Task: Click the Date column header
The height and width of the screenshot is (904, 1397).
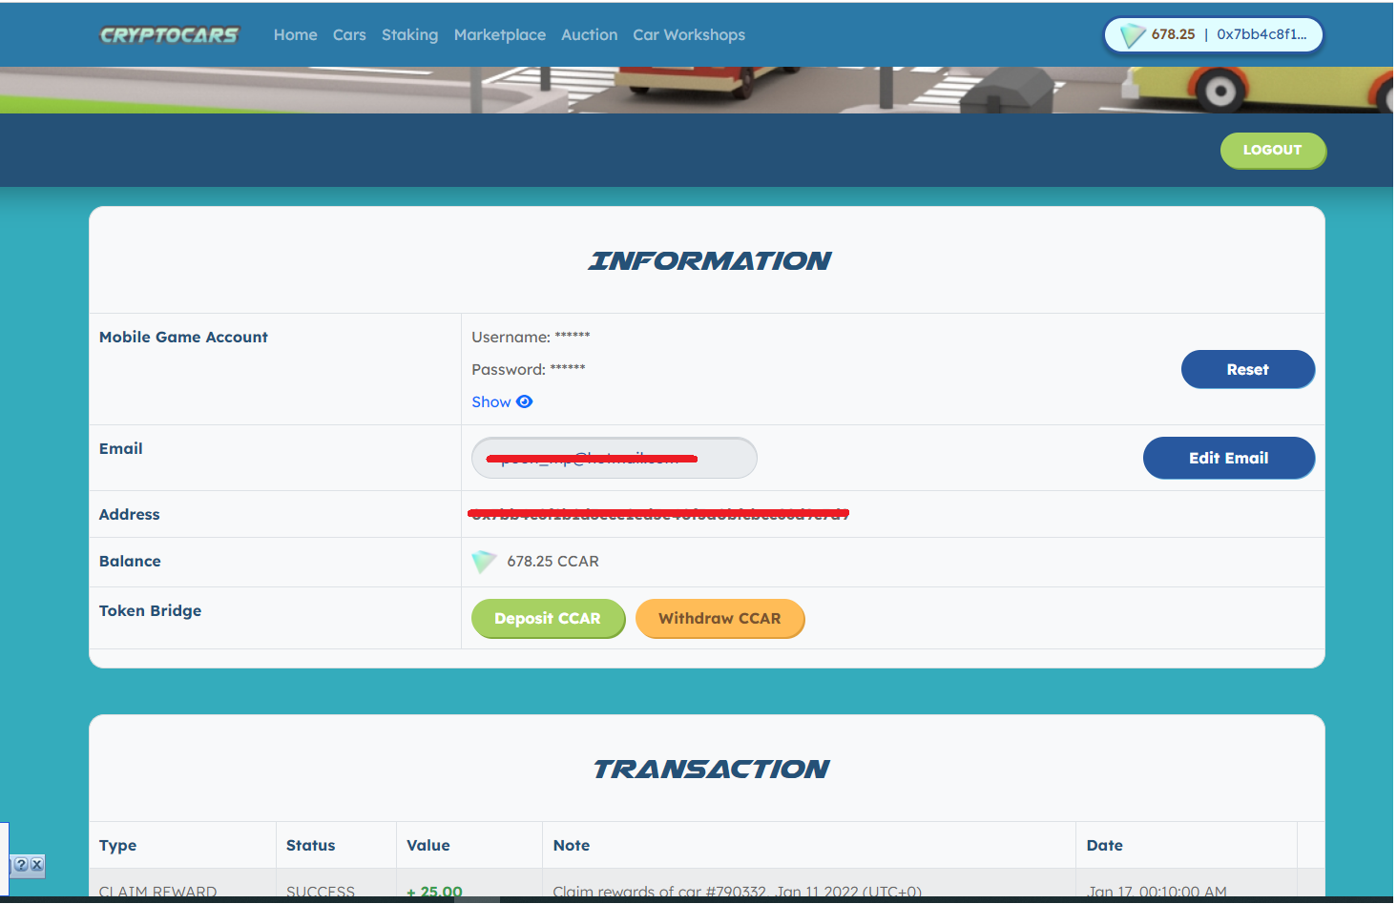Action: (1105, 845)
